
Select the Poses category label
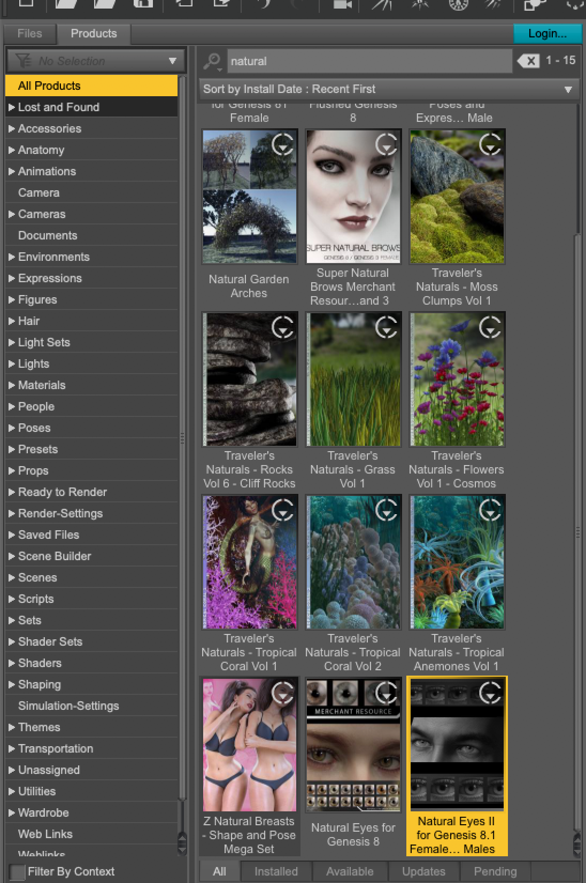34,428
